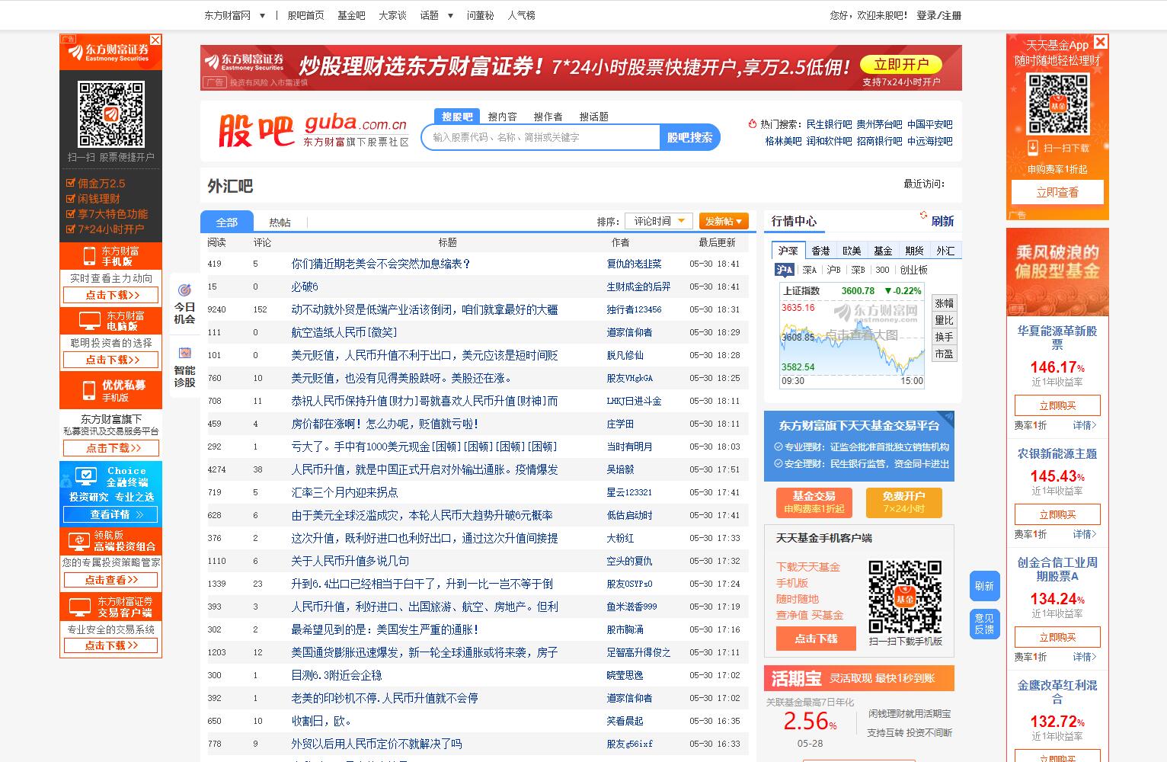
Task: Switch to the 热帖 tab
Action: coord(281,221)
